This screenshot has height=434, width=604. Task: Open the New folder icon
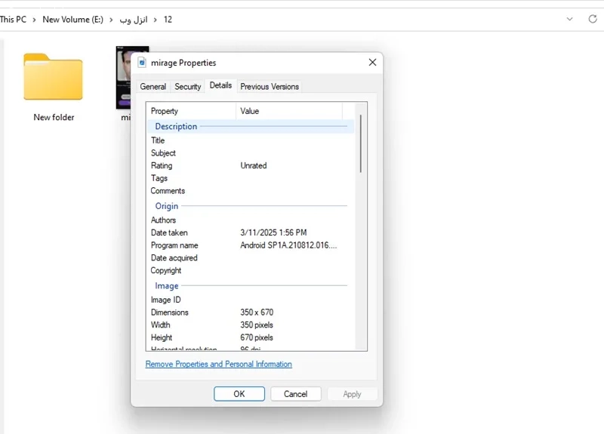pyautogui.click(x=53, y=77)
